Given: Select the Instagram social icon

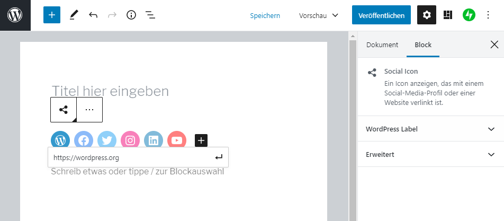Looking at the screenshot, I should click(130, 139).
